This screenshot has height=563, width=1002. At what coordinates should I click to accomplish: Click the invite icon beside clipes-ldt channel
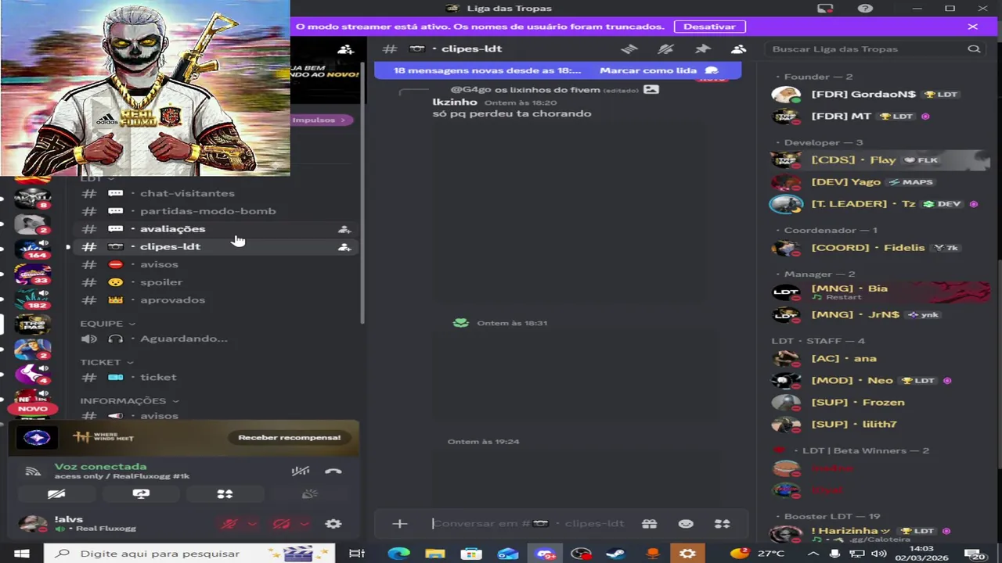click(x=344, y=247)
